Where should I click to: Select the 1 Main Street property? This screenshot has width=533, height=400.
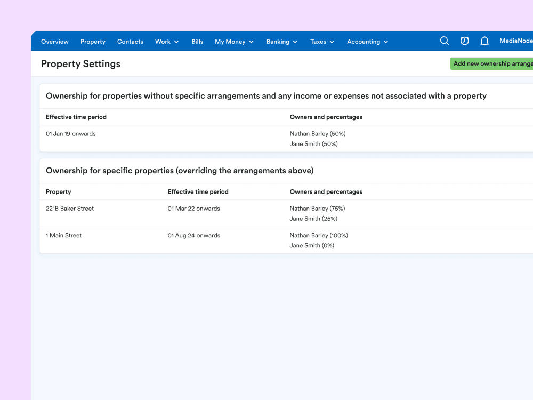[x=63, y=235]
